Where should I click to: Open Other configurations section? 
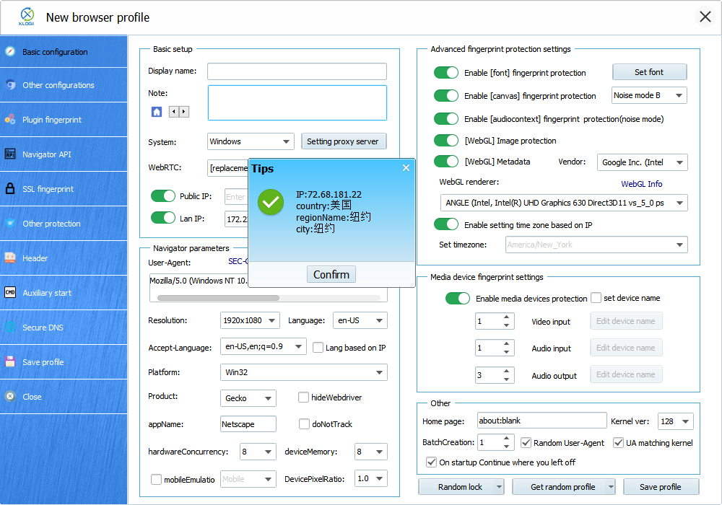pyautogui.click(x=58, y=85)
